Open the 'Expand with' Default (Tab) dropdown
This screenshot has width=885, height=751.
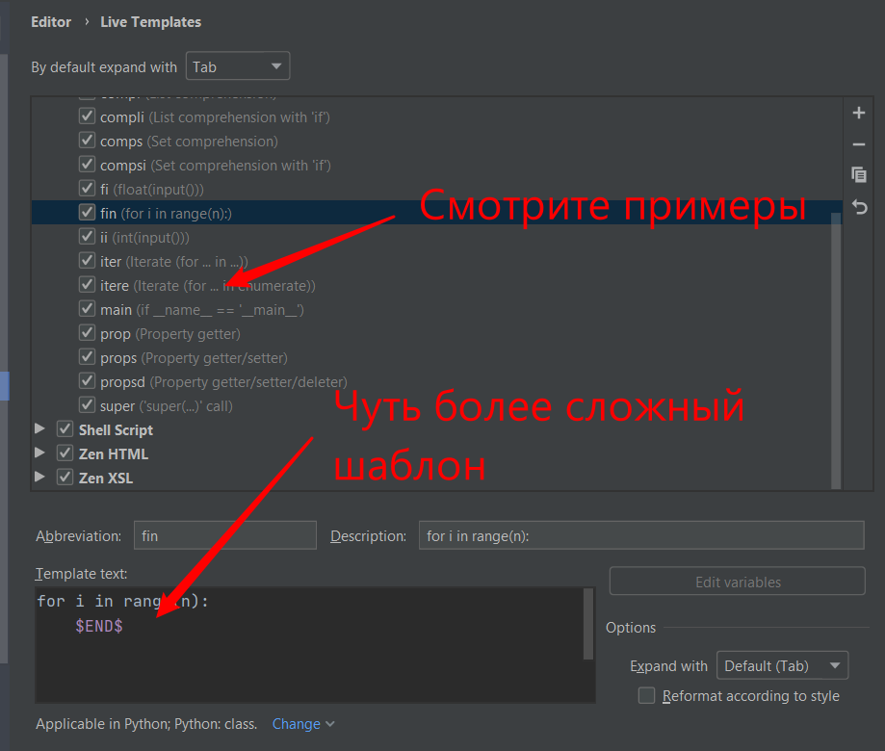click(781, 665)
